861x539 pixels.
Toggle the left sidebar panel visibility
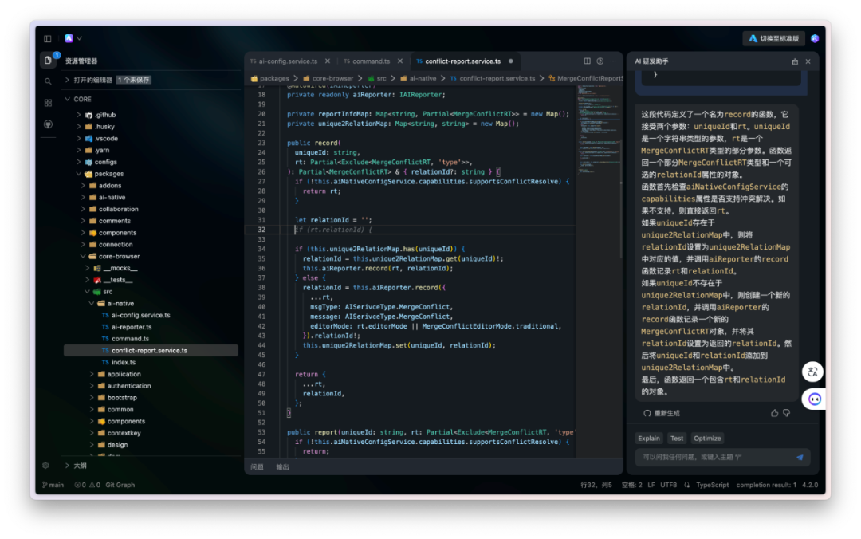click(x=48, y=38)
